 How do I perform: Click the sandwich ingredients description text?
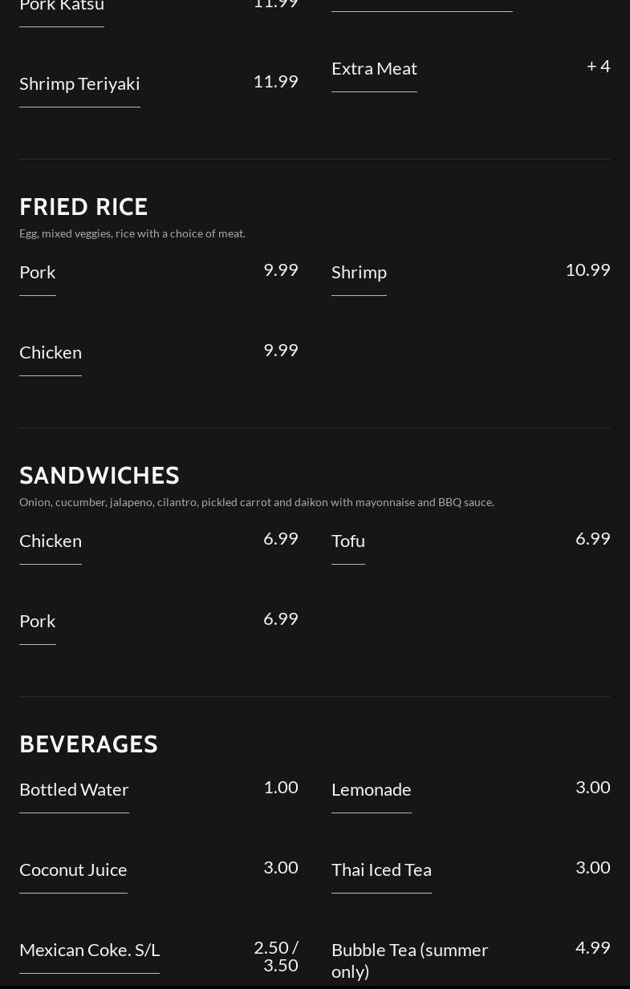pos(257,502)
